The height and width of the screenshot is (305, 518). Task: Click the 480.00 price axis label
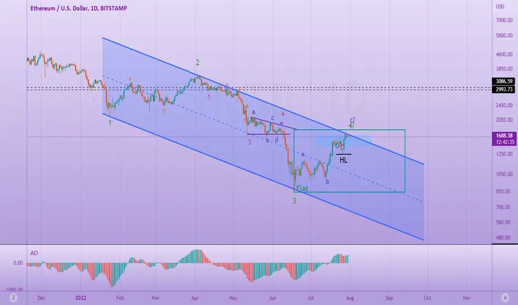[x=504, y=237]
